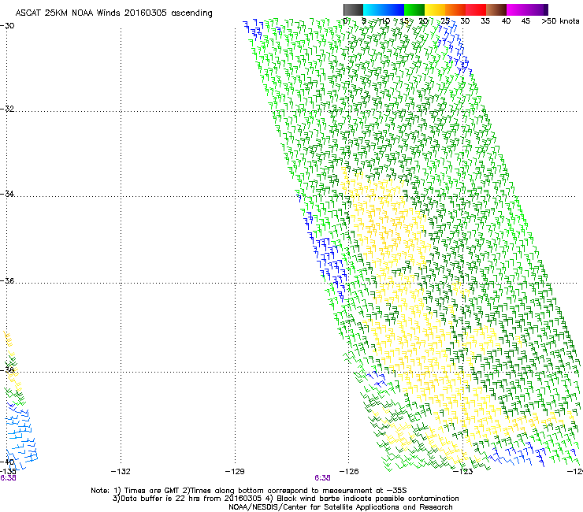Click the 'Black wind barbs indicate possible contamination' note
Image resolution: width=583 pixels, height=512 pixels.
pos(368,499)
